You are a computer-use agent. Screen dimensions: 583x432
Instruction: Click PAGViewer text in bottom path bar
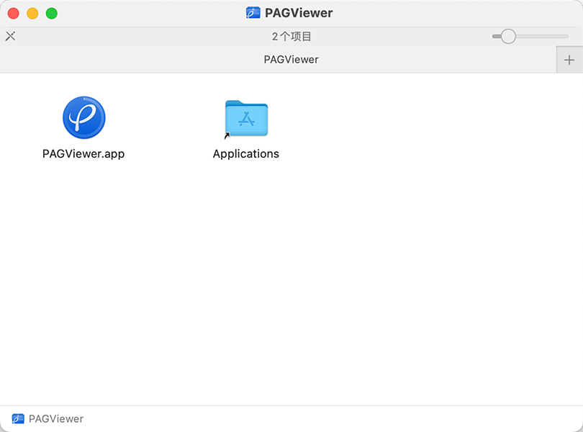tap(56, 418)
